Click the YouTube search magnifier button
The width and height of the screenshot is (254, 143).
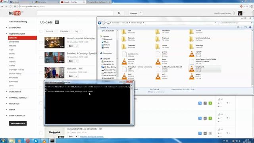[x=119, y=13]
